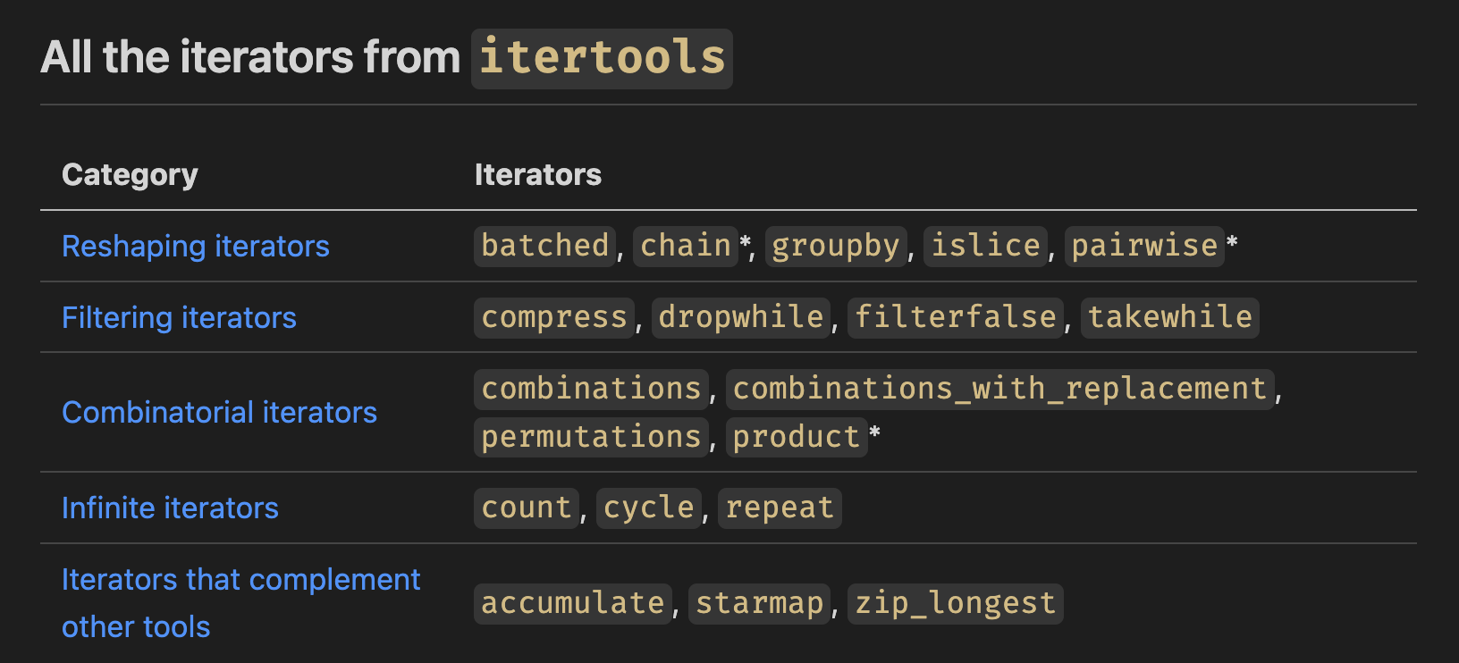
Task: Click the batched code label
Action: point(544,246)
